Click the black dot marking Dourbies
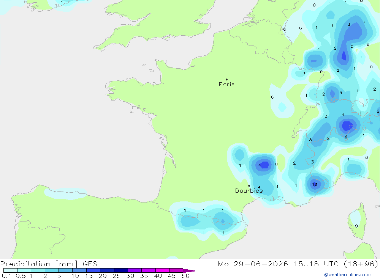 point(249,186)
